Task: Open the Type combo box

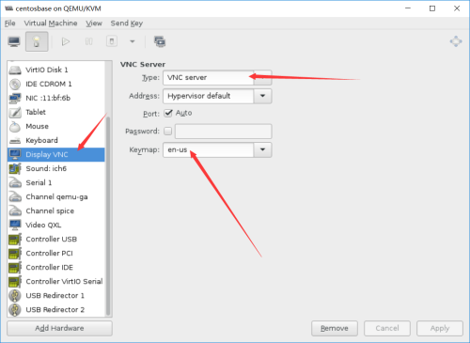Action: [217, 78]
